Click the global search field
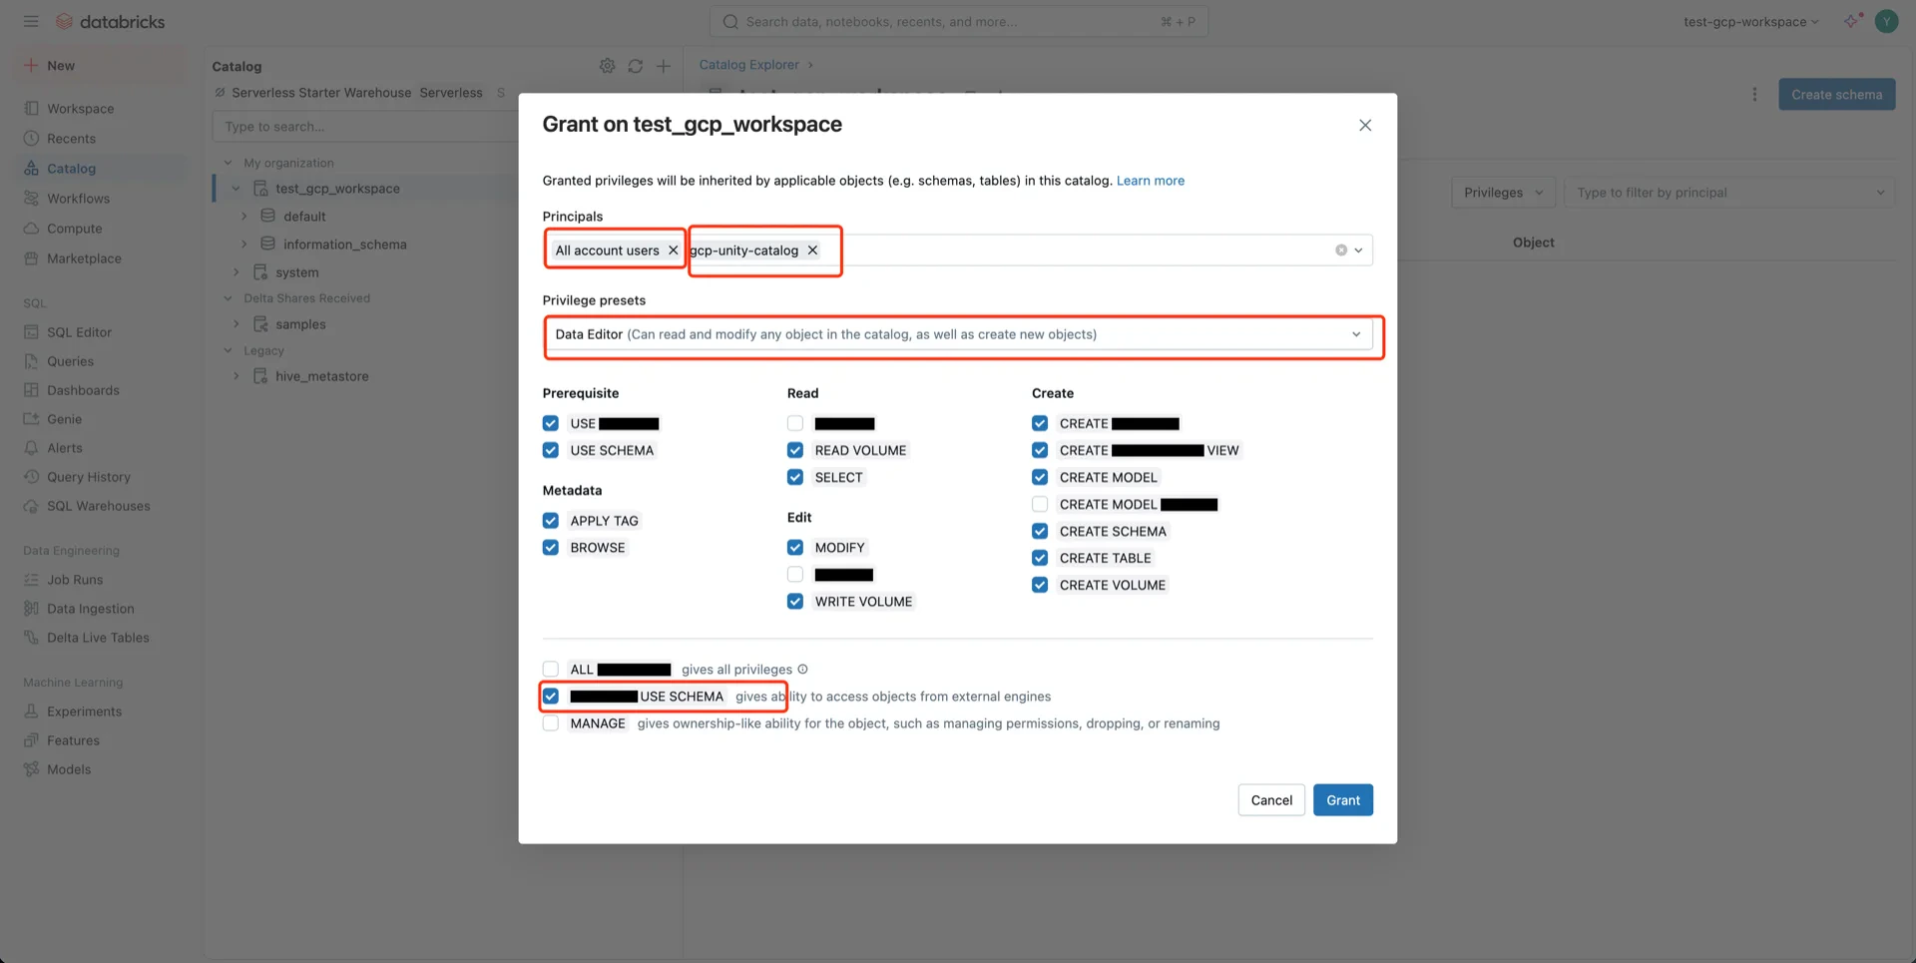 (958, 21)
